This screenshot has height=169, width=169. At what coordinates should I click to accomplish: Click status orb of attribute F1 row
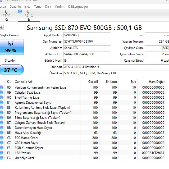[2, 153]
